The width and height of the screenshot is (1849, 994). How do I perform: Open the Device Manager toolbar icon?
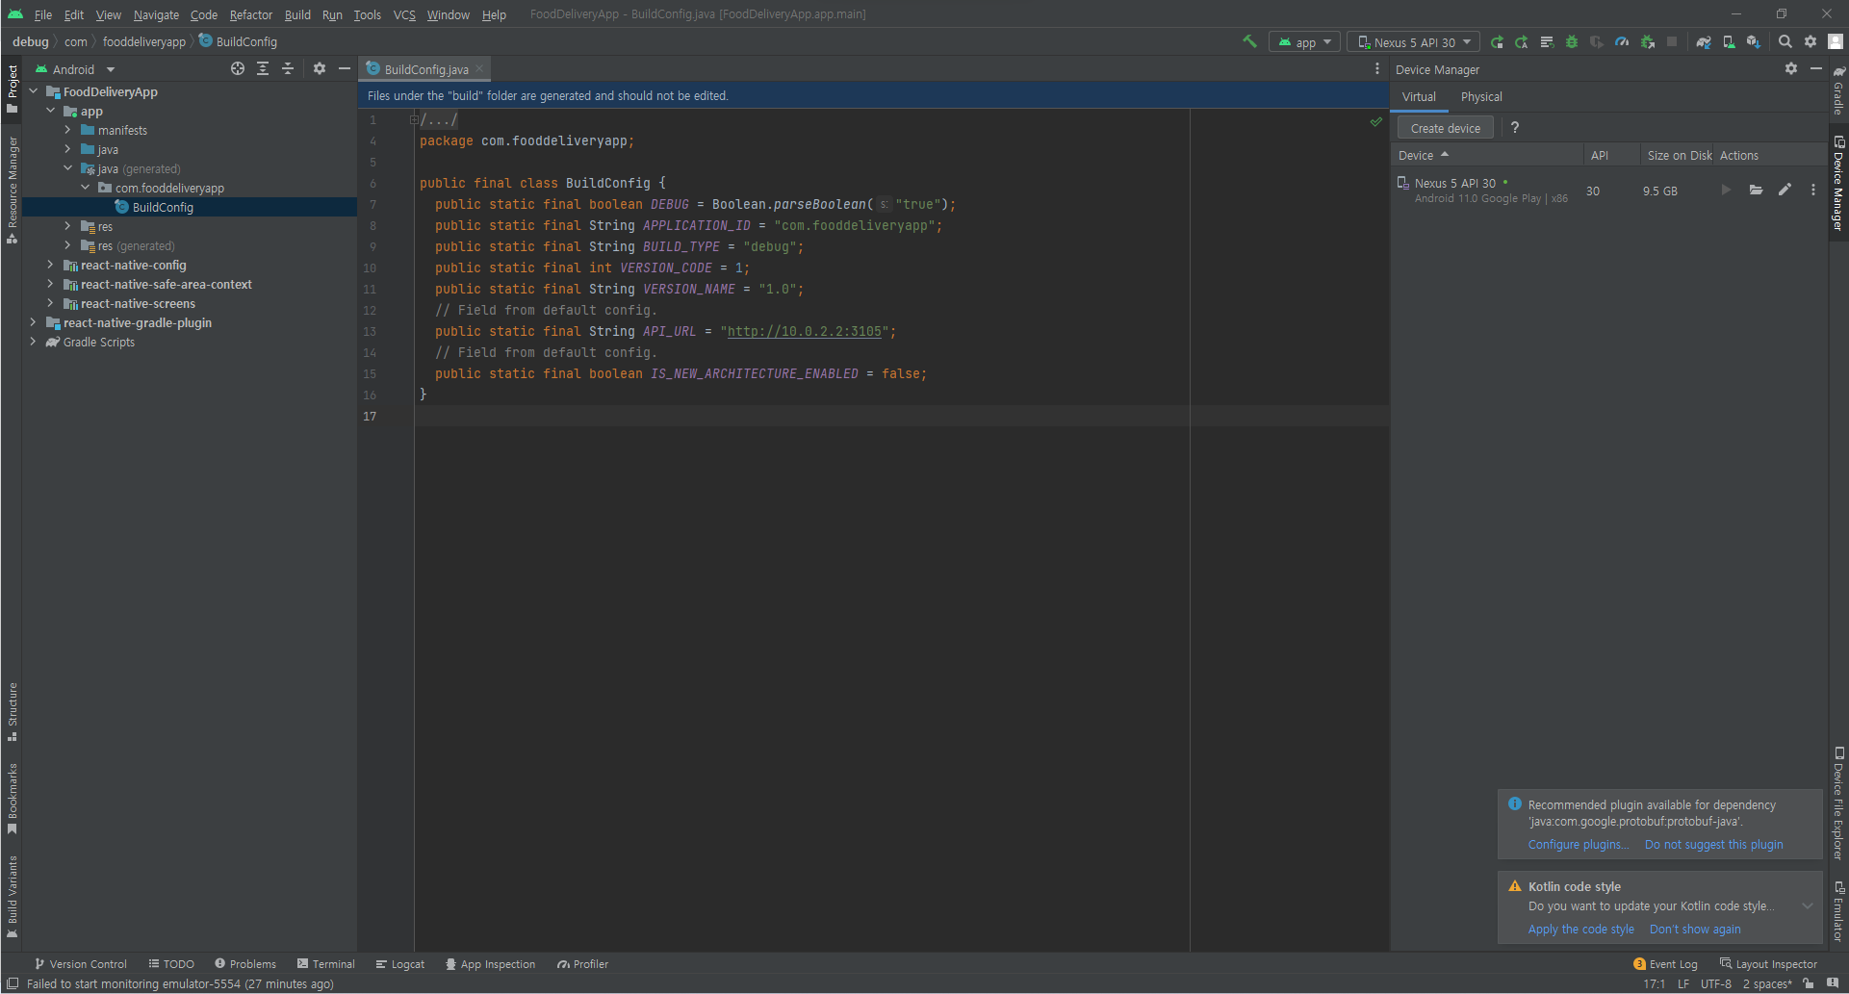(1729, 42)
